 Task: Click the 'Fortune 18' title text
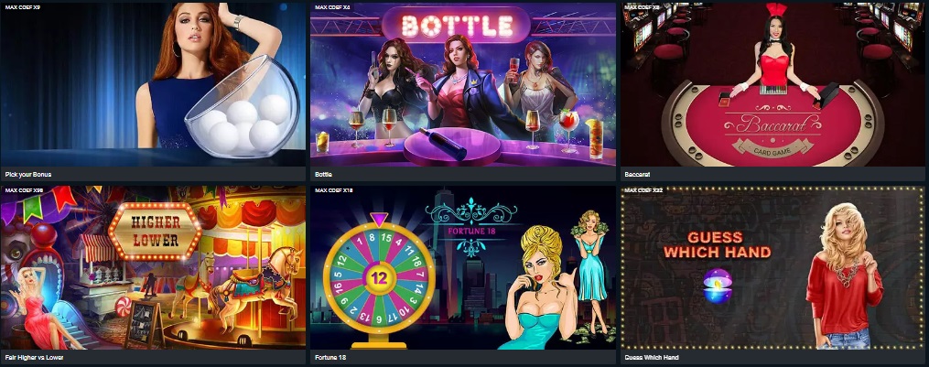point(330,358)
